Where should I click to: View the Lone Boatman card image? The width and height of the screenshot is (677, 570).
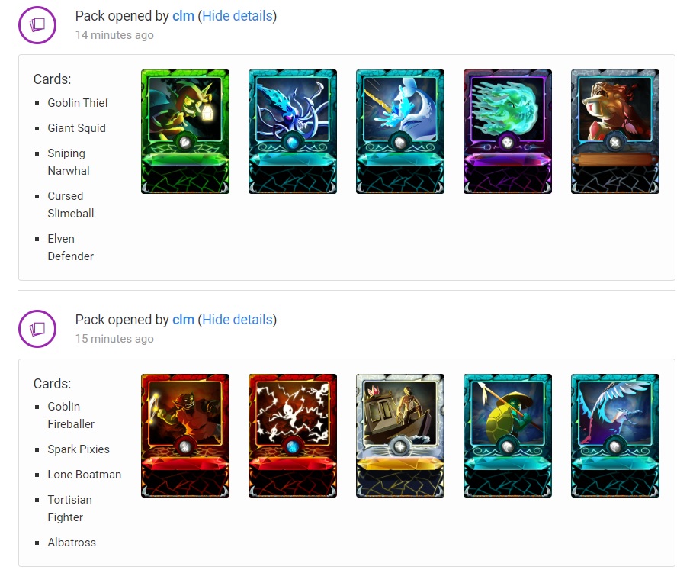[x=400, y=435]
